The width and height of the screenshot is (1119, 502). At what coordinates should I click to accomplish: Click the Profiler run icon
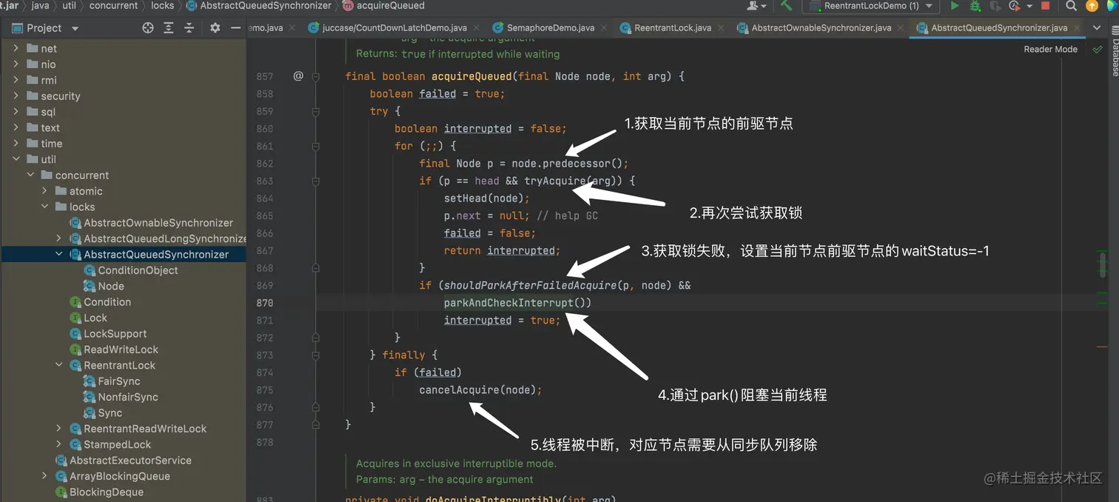point(1015,6)
